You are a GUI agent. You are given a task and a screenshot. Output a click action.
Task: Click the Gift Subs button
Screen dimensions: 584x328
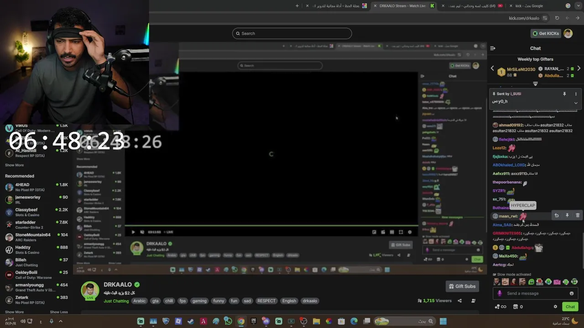click(462, 286)
